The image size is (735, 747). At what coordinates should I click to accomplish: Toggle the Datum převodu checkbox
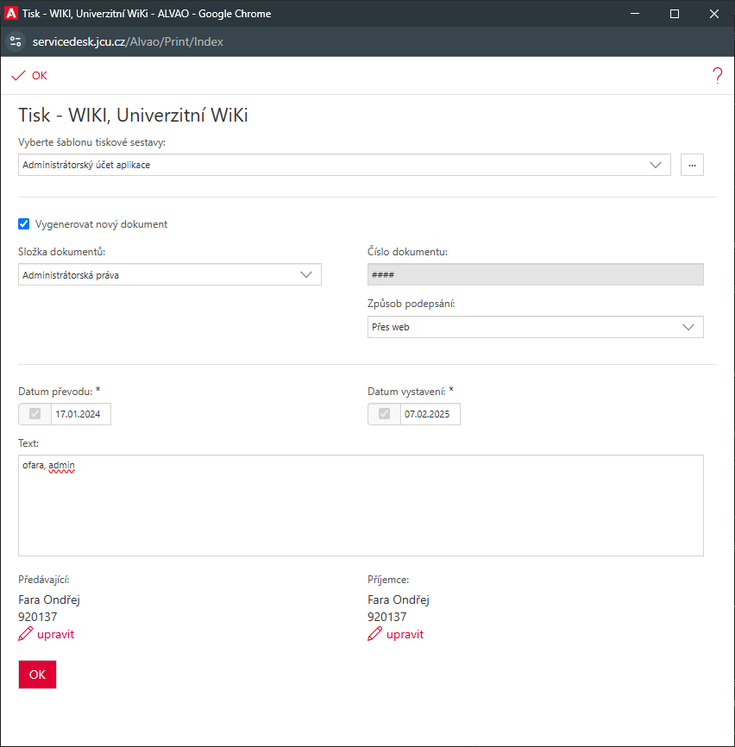coord(35,414)
